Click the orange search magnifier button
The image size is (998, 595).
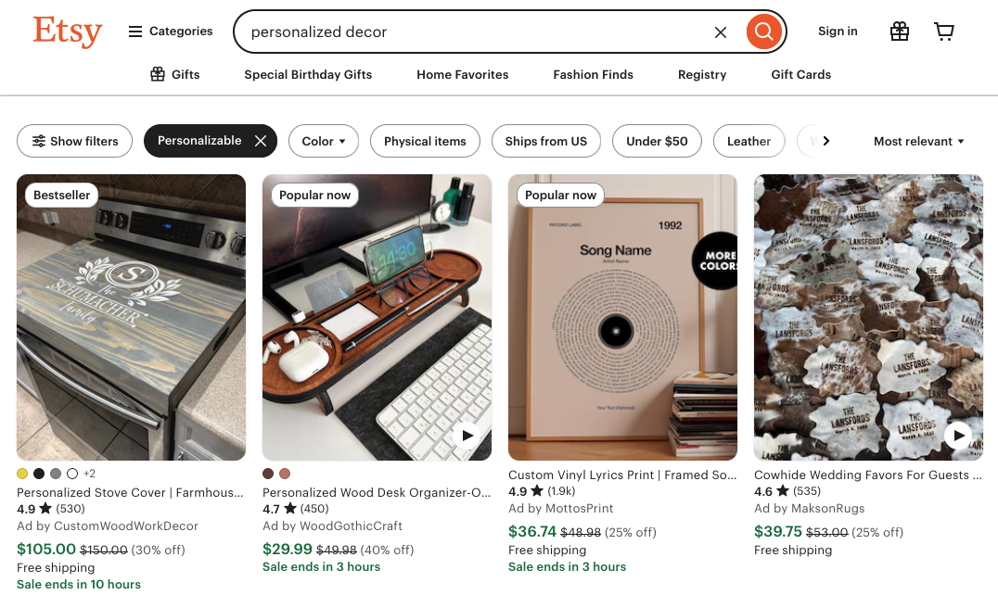pyautogui.click(x=763, y=32)
